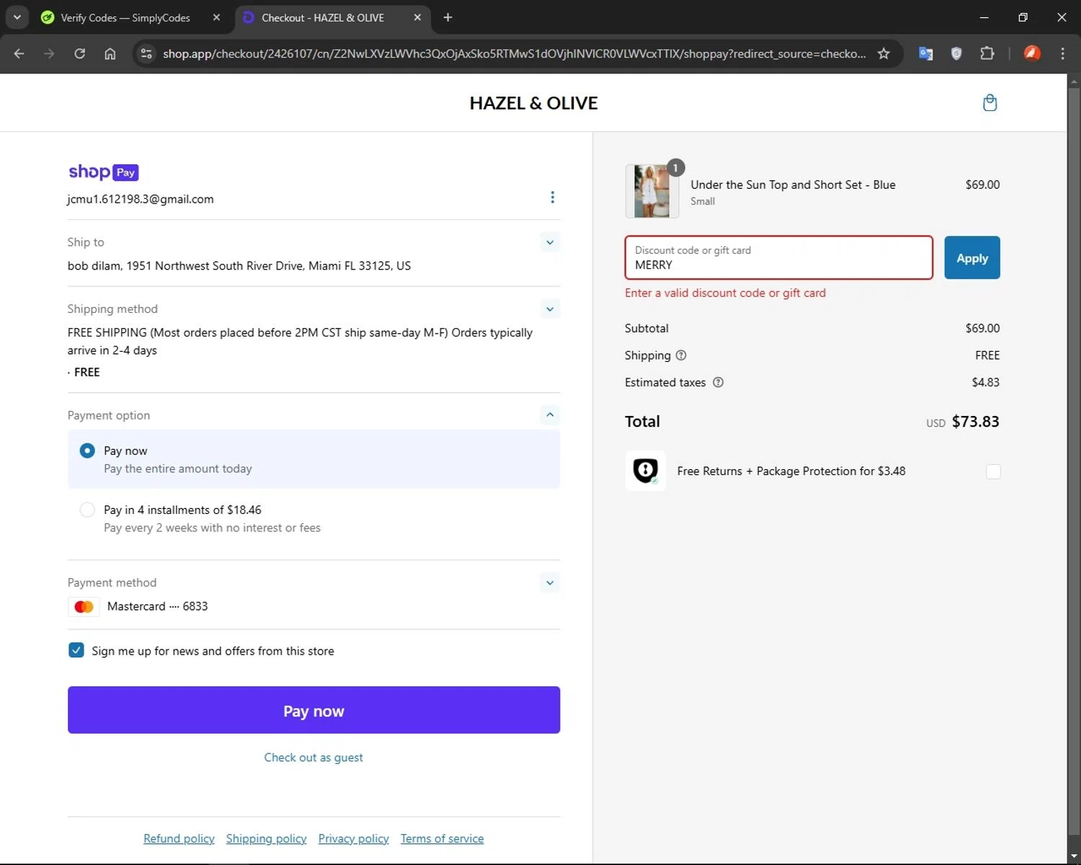Open the Shipping policy link

266,838
